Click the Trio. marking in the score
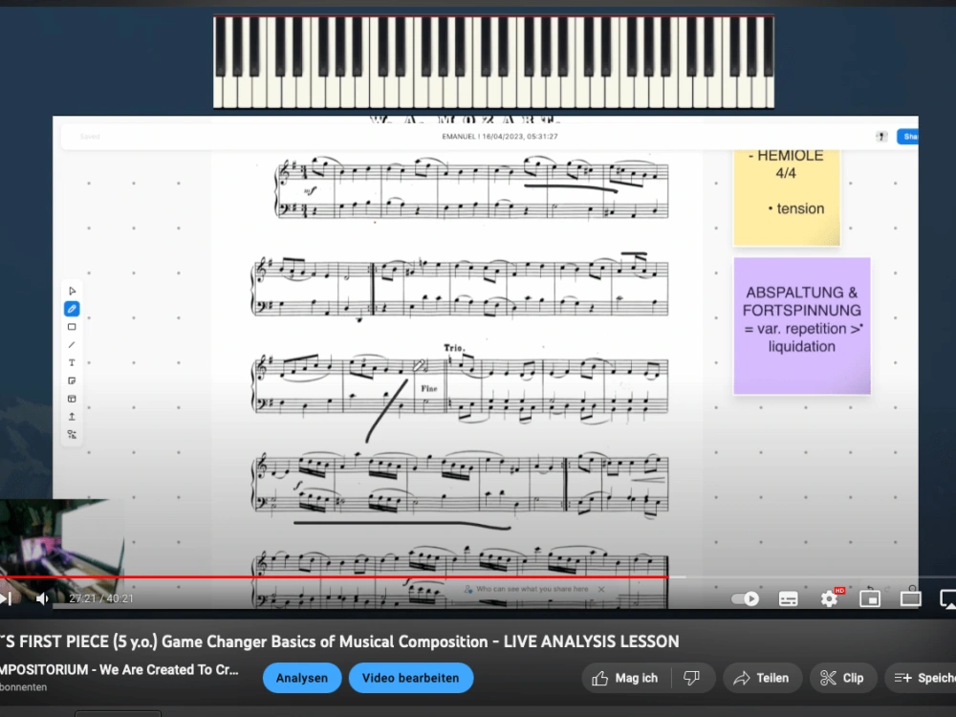The width and height of the screenshot is (956, 717). pyautogui.click(x=454, y=348)
